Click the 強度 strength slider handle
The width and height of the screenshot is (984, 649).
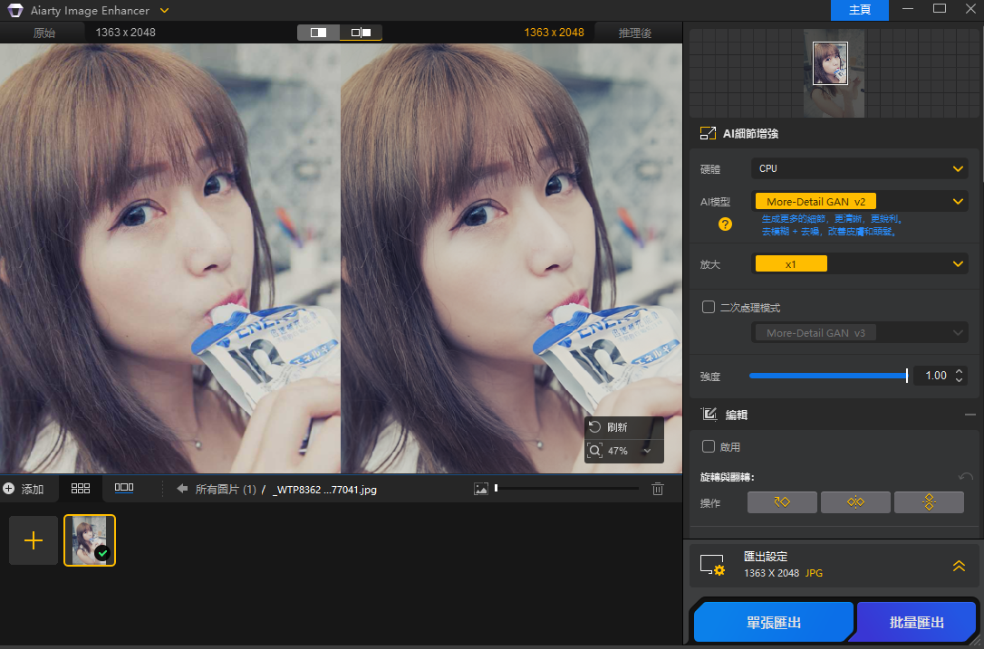click(907, 376)
